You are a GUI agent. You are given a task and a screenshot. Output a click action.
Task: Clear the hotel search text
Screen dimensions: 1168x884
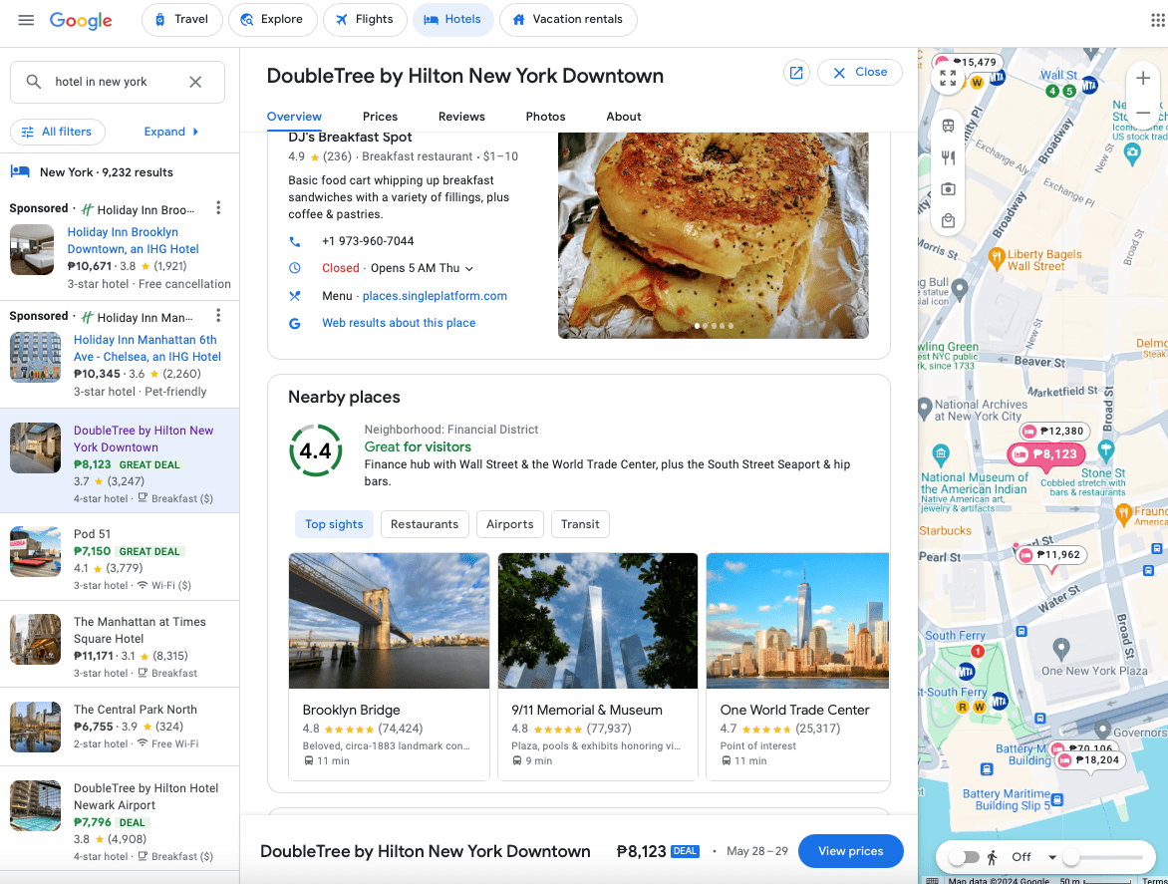(x=195, y=82)
